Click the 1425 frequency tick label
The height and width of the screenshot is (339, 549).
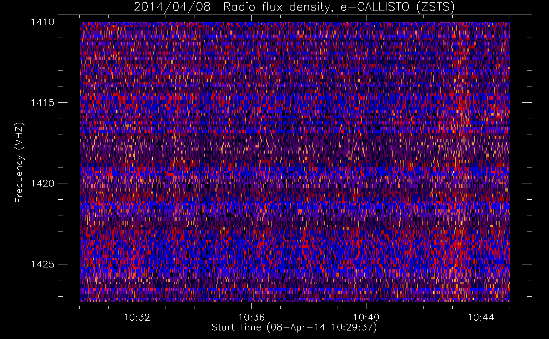pyautogui.click(x=42, y=264)
